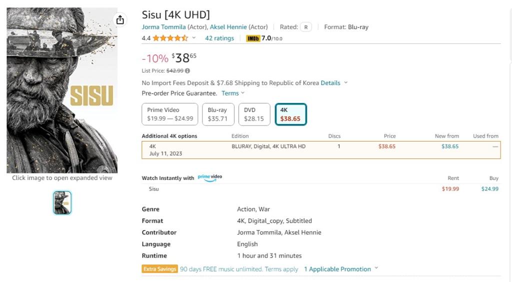Select the Blu-ray $35.71 format option
Screen dimensions: 512x282
click(x=217, y=114)
